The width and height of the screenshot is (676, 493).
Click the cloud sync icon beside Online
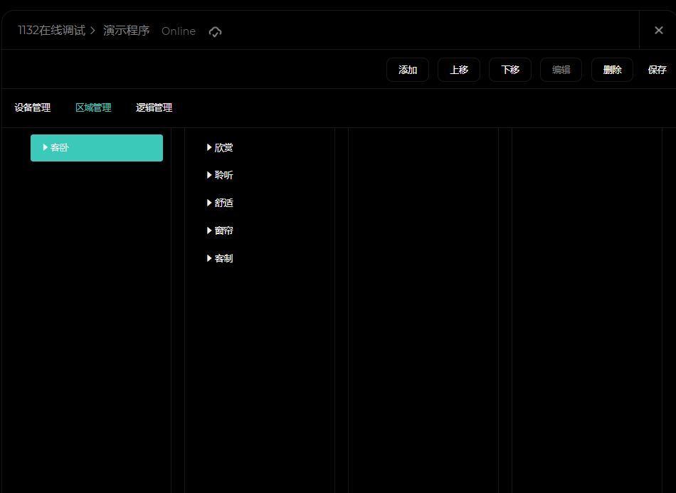[215, 31]
